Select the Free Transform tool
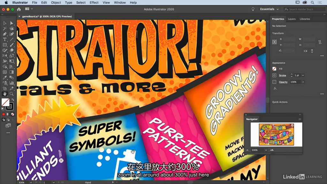Viewport: 327px width, 184px height. pos(12,61)
